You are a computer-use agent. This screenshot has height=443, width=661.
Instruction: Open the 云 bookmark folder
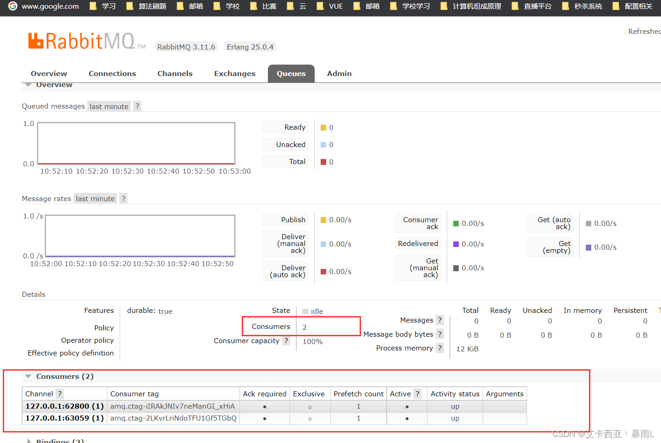click(x=297, y=6)
